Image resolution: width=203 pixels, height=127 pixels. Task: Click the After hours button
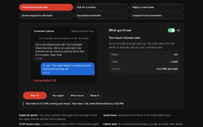click(x=77, y=96)
